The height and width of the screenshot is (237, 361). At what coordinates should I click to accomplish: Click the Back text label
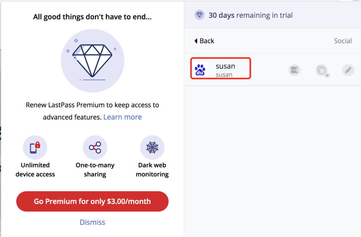pos(207,41)
